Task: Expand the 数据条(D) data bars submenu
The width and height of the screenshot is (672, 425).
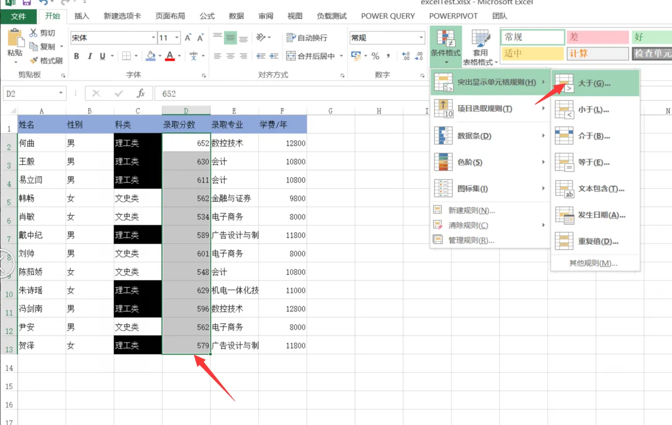Action: coord(490,136)
